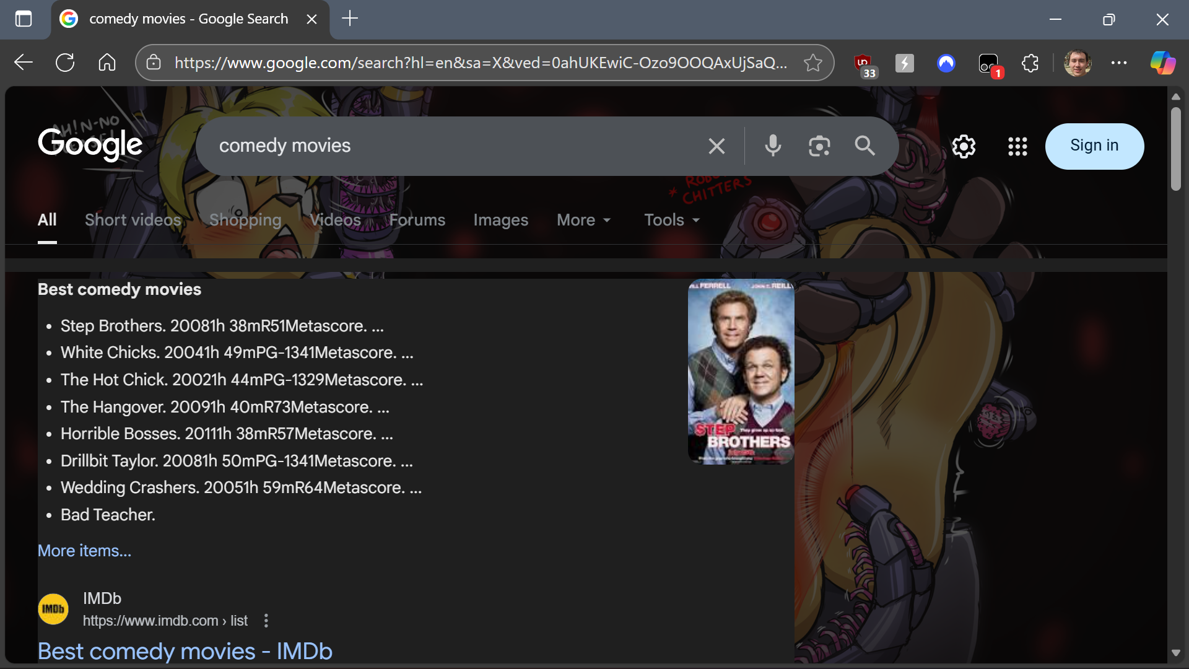
Task: Submit search with magnifying glass
Action: pos(865,146)
